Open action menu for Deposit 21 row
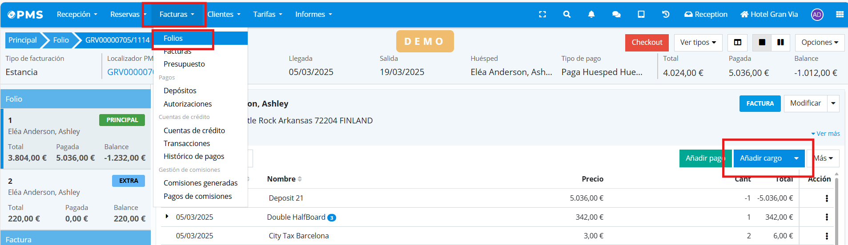 click(827, 198)
